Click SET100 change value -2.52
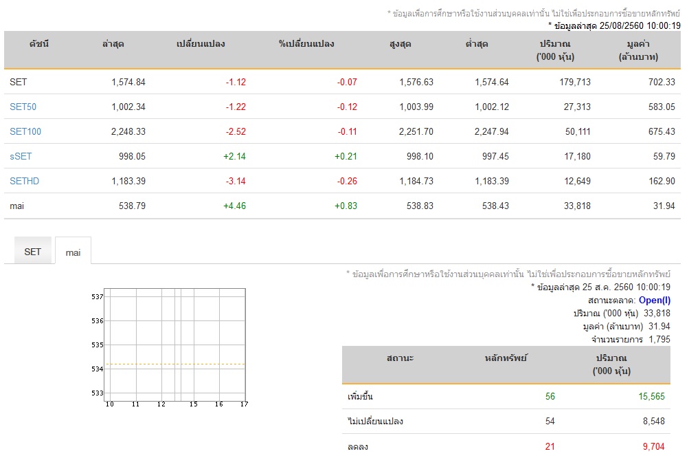The image size is (689, 458). [236, 131]
